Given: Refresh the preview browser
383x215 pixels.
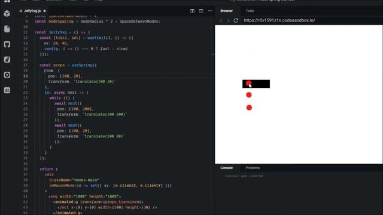Looking at the screenshot, I should point(236,20).
